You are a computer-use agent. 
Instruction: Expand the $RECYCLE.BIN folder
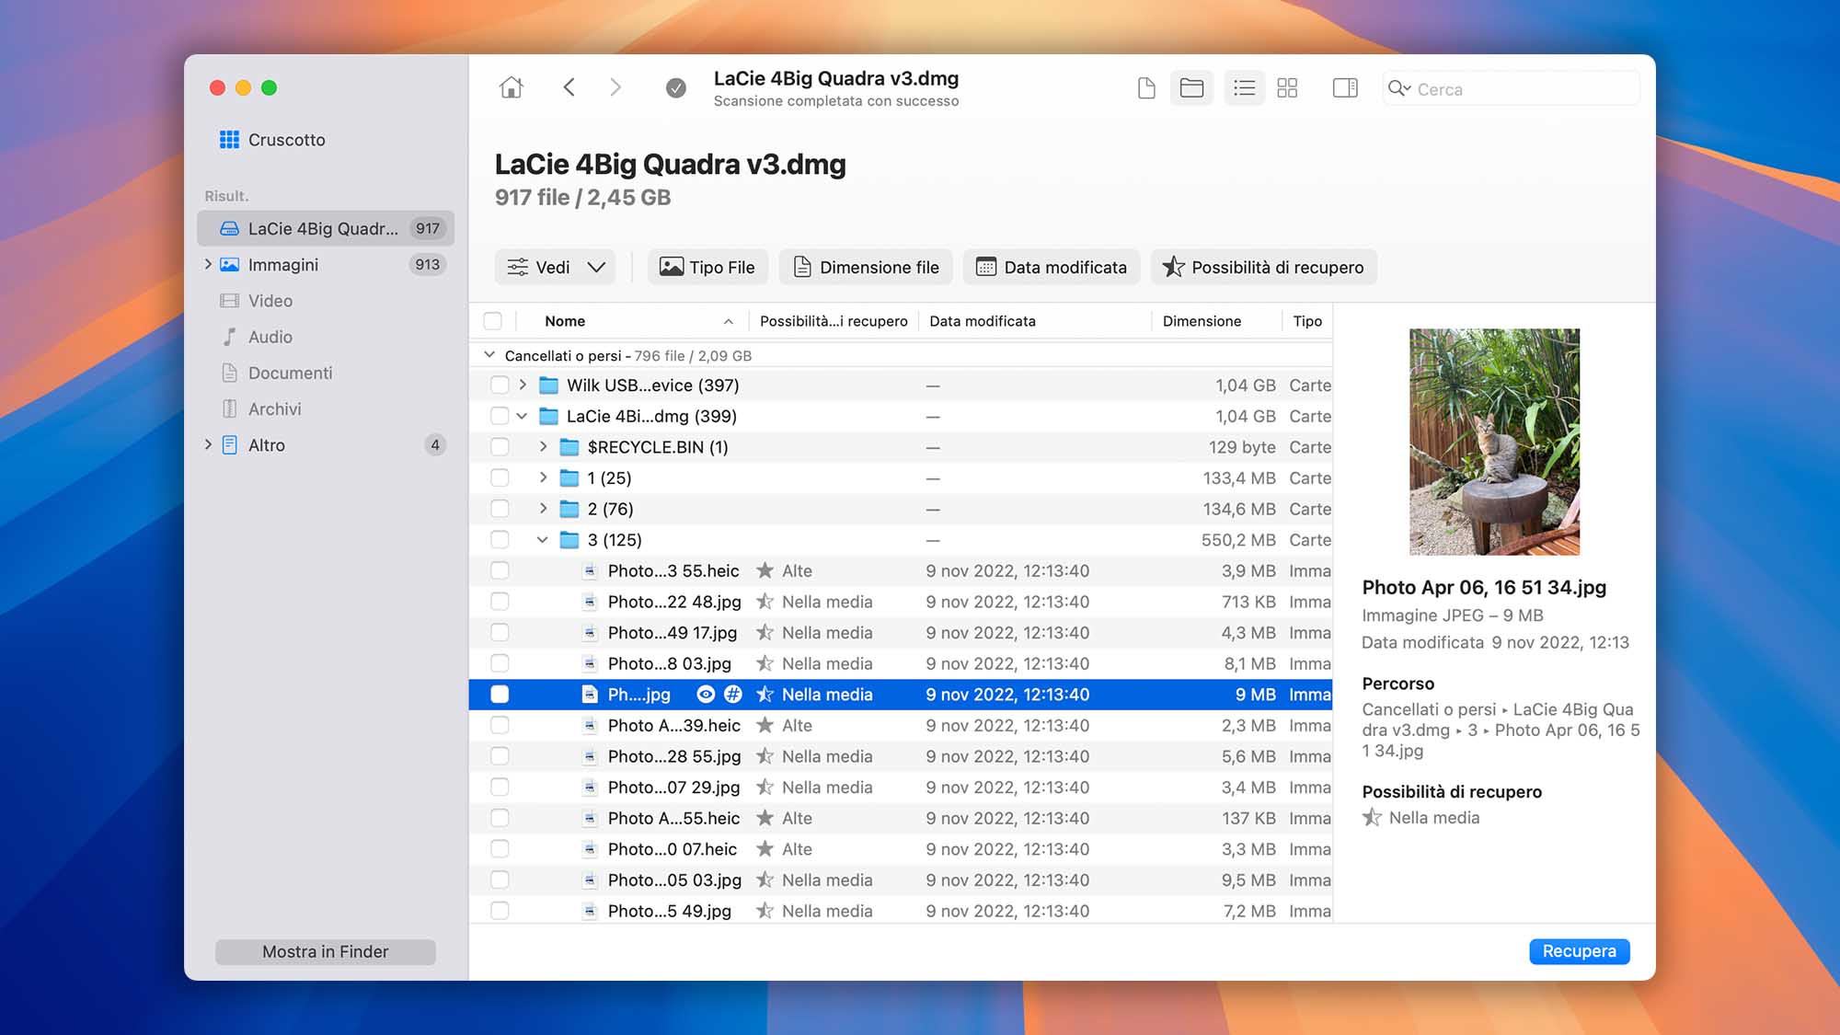click(x=543, y=447)
